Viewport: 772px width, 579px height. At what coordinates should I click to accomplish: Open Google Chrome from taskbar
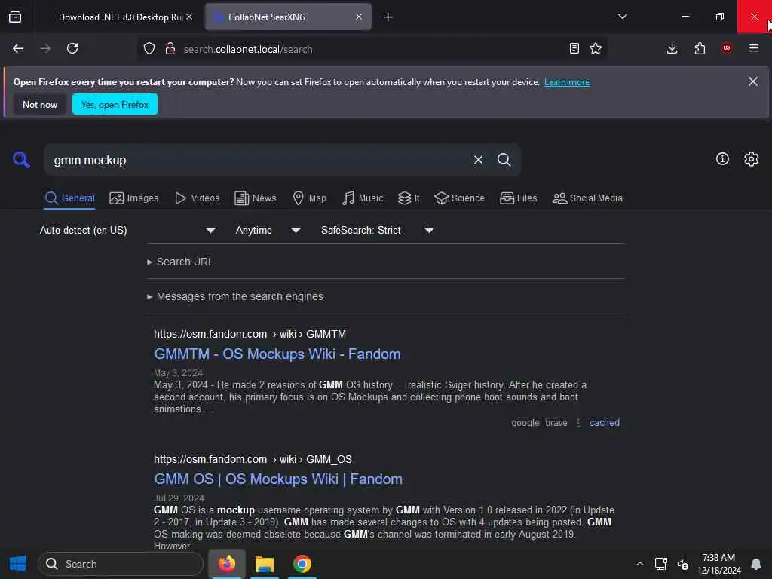(302, 564)
